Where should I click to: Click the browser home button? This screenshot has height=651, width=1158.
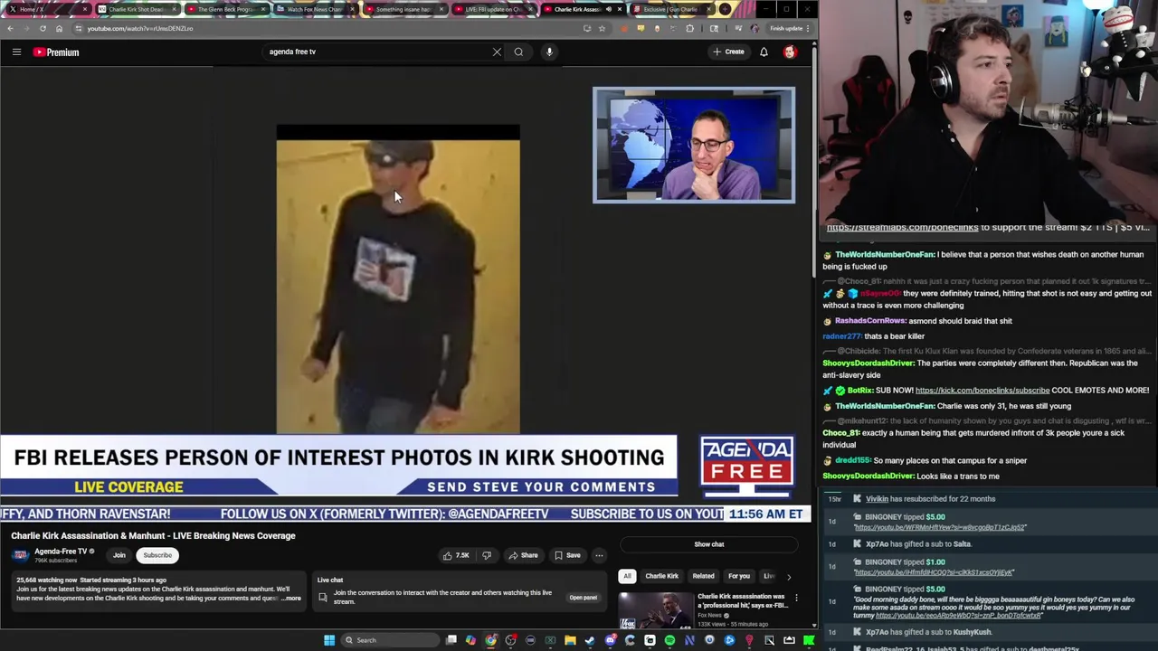tap(59, 28)
